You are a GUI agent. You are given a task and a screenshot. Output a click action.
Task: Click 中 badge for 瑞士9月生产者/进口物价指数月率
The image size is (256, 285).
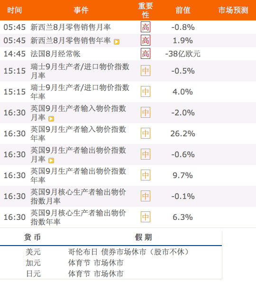pyautogui.click(x=146, y=70)
